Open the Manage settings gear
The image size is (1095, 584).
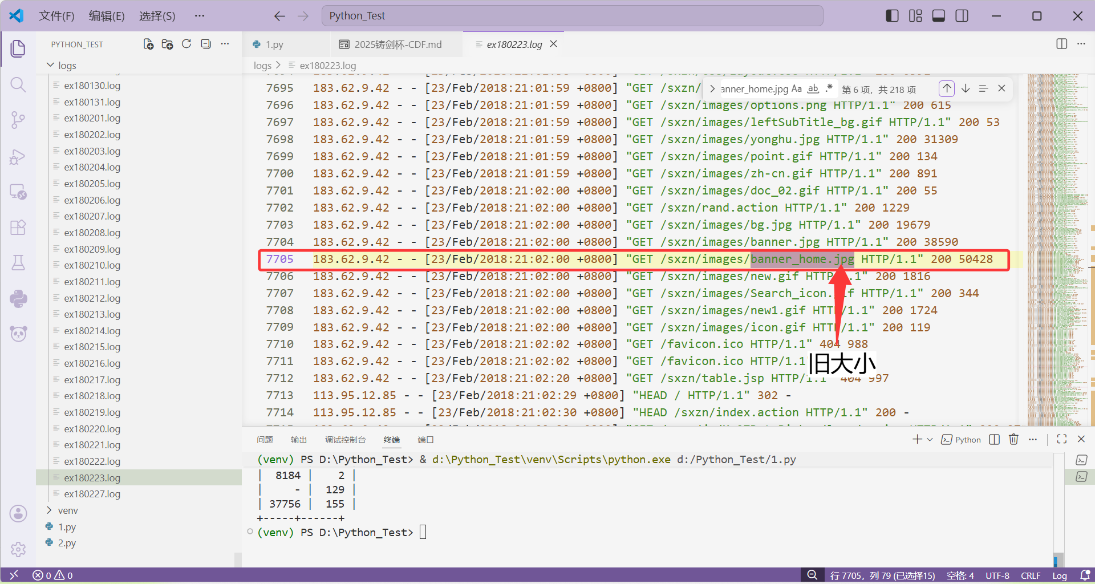coord(18,549)
